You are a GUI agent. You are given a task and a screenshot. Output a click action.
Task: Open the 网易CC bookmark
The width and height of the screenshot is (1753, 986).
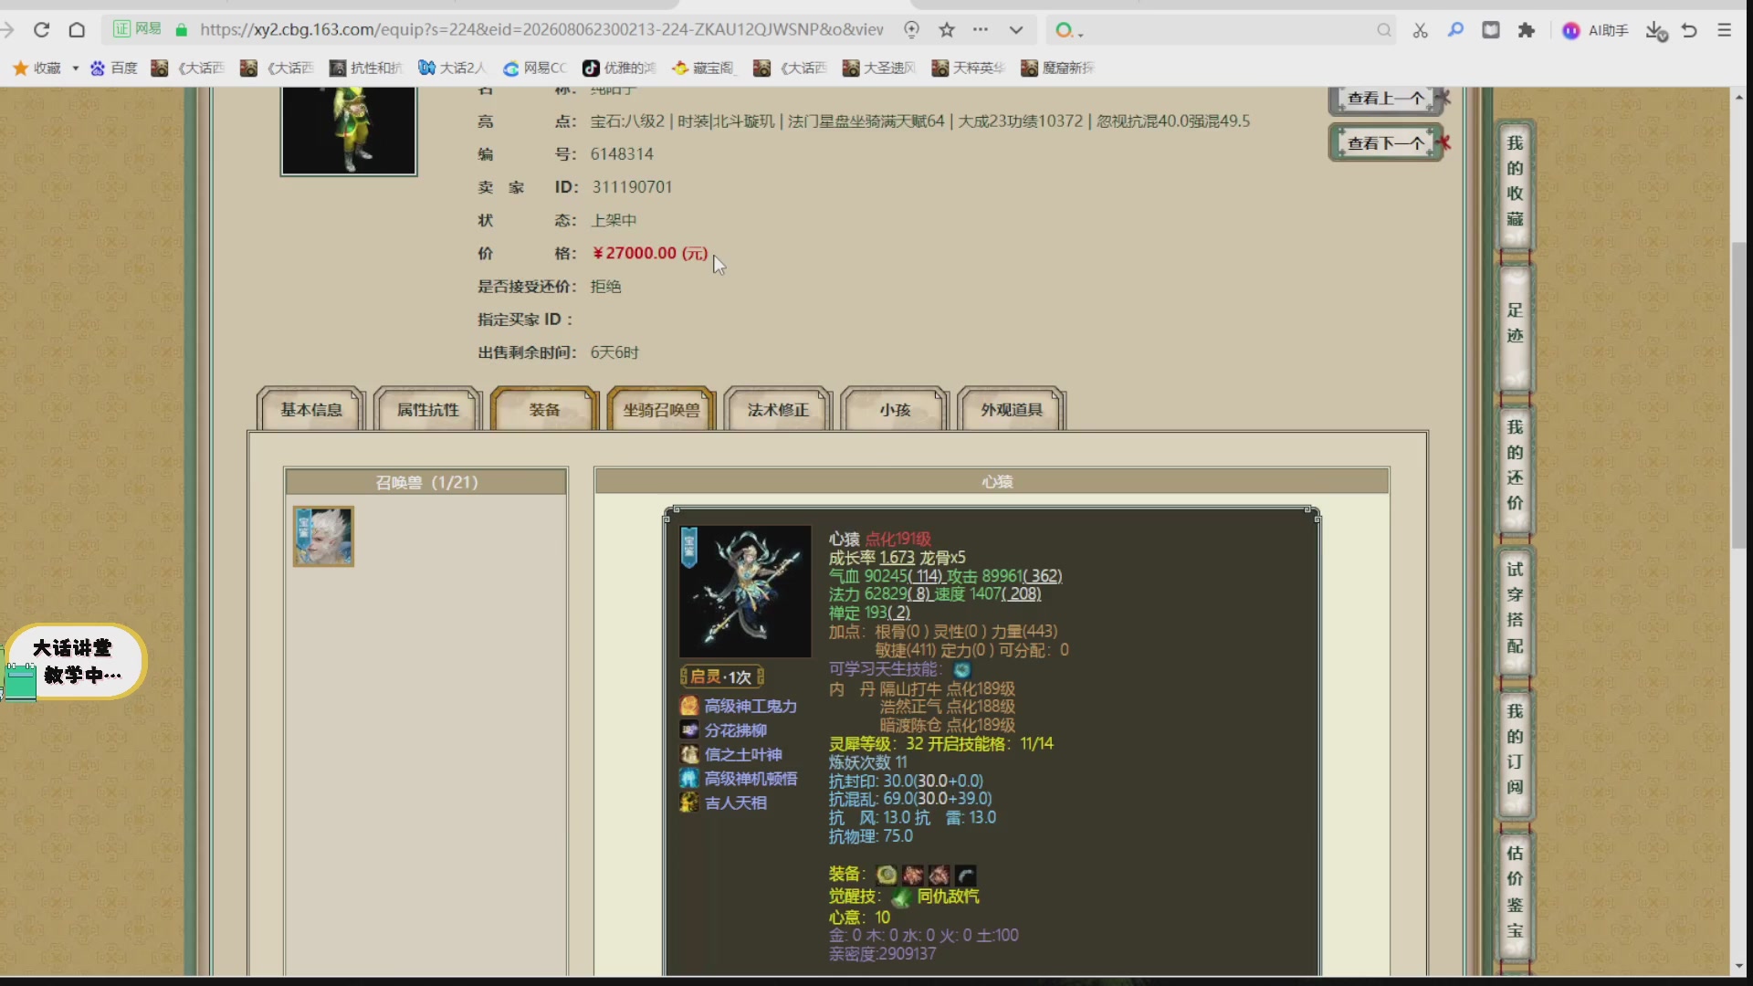[535, 68]
